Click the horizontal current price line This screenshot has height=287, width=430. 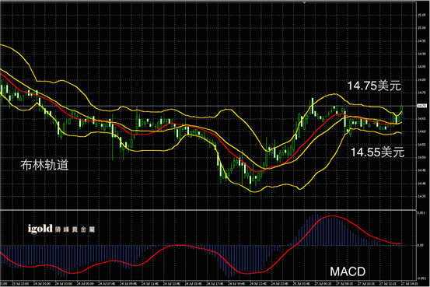tap(208, 106)
